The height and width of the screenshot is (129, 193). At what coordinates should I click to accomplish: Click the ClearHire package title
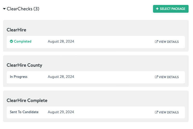[16, 30]
